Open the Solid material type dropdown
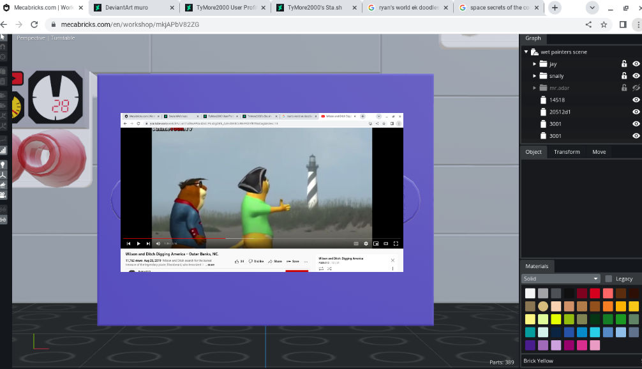Screen dimensions: 642x369 [x=560, y=279]
